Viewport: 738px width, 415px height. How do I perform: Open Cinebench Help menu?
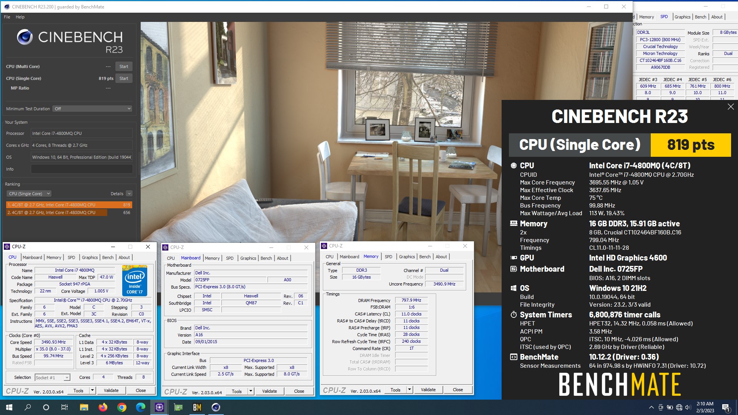click(x=20, y=17)
